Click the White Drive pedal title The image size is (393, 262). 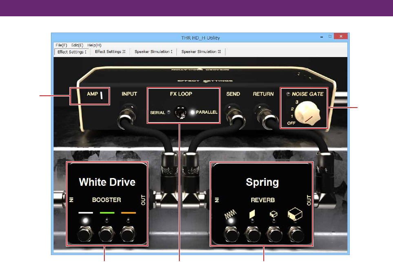[107, 182]
